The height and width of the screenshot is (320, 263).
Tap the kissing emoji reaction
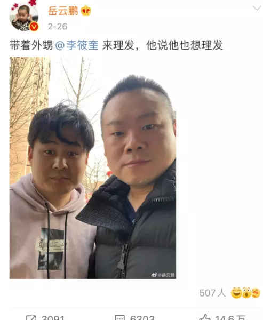(256, 293)
